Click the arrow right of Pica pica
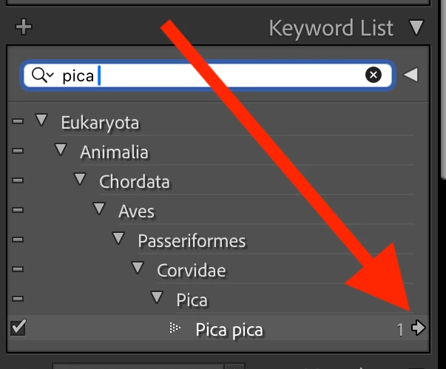This screenshot has width=446, height=369. point(419,328)
